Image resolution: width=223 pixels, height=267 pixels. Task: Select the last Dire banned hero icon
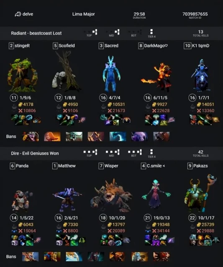coord(161,257)
